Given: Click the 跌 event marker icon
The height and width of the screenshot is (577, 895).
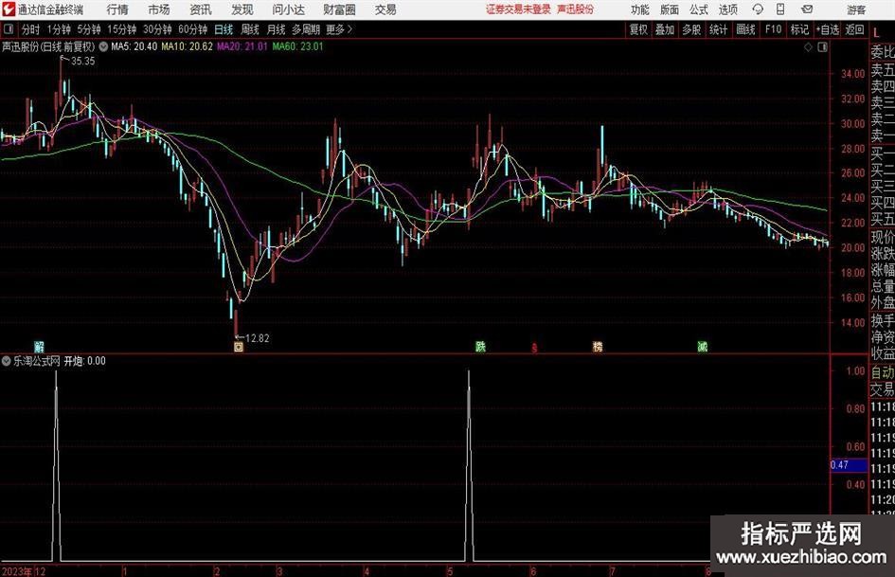Looking at the screenshot, I should pos(481,347).
